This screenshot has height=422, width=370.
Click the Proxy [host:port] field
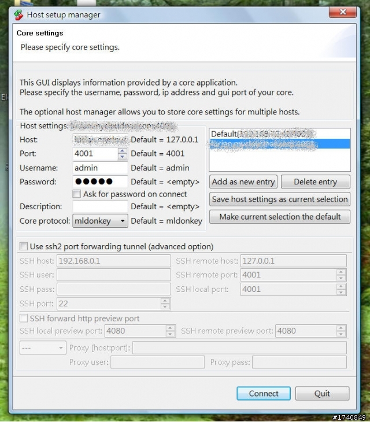239,348
